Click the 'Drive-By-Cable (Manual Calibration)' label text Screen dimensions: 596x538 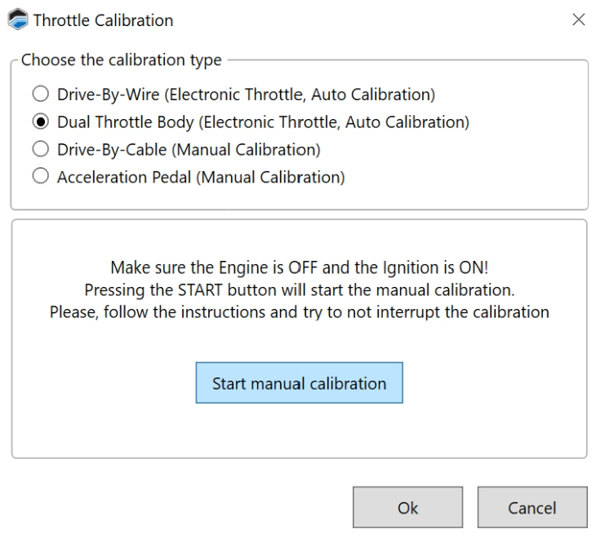point(189,150)
